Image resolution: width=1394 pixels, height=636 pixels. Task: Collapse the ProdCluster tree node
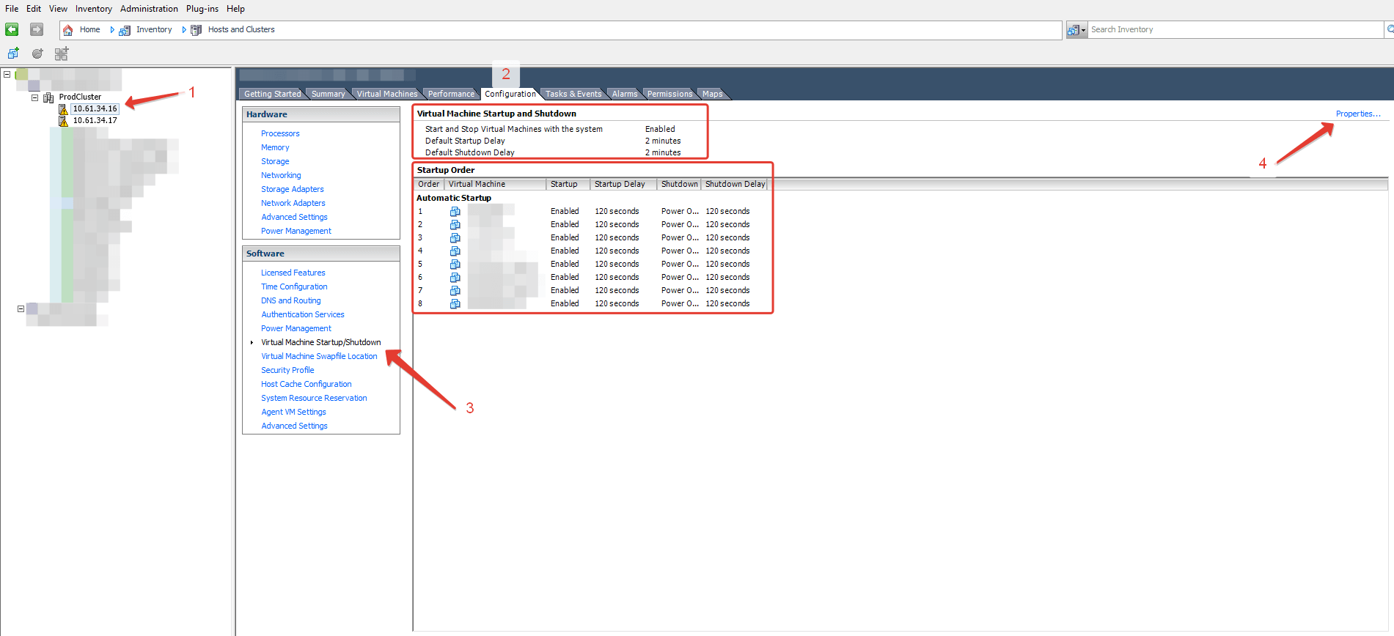pyautogui.click(x=34, y=97)
